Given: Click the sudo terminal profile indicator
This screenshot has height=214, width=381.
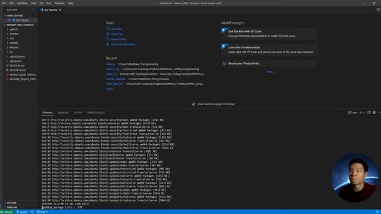Looking at the screenshot, I should (x=352, y=112).
